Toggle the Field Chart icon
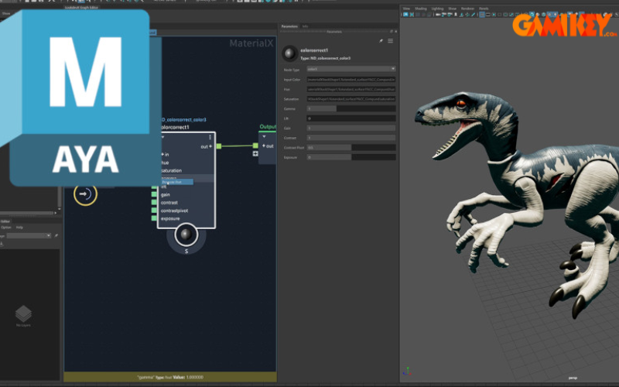619x387 pixels. [505, 15]
